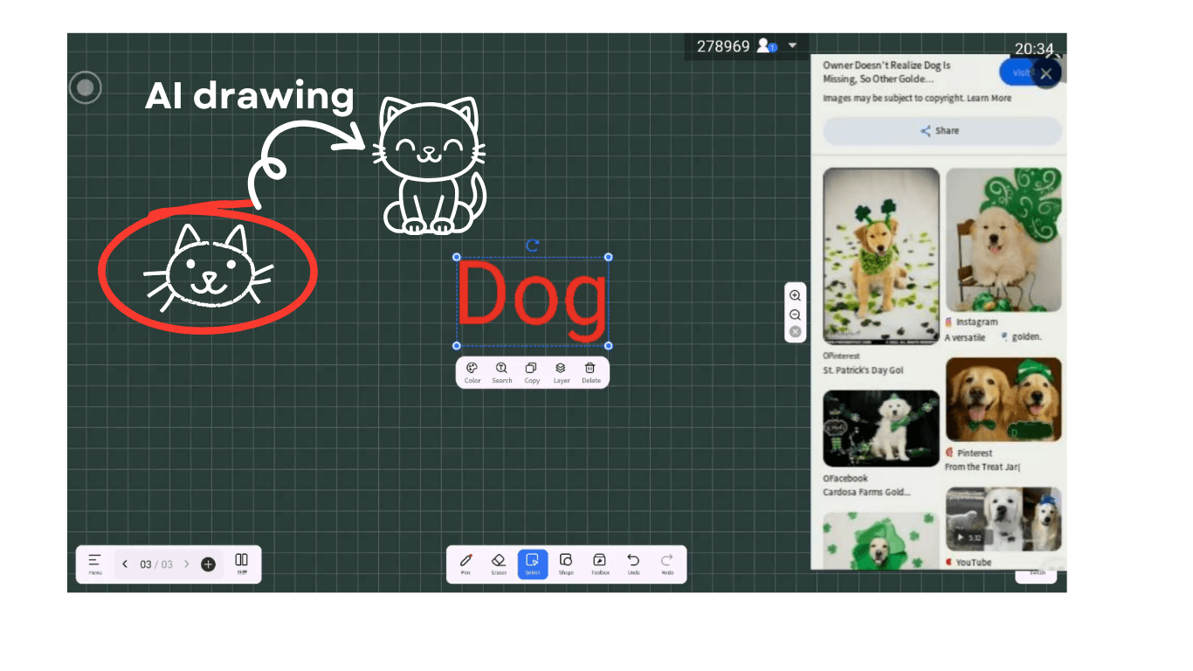Click the Undo arrow
This screenshot has width=1193, height=671.
point(633,564)
